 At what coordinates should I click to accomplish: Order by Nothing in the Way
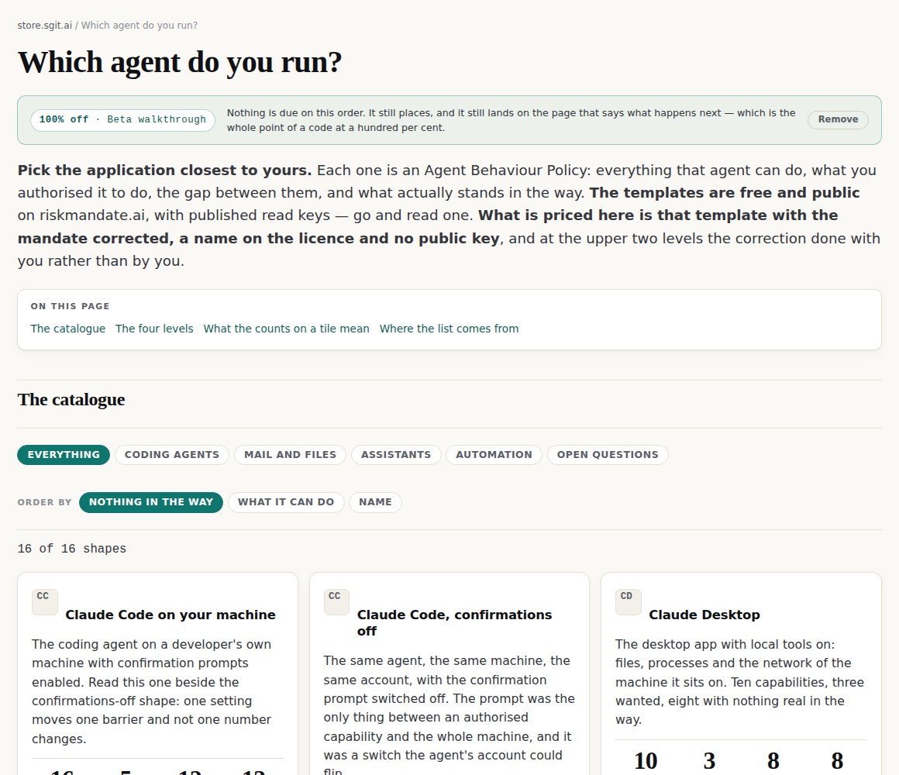point(151,502)
